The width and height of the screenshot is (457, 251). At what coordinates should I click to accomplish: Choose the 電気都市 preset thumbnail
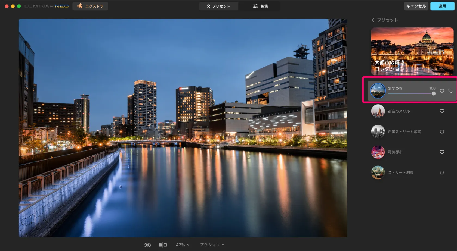(x=378, y=152)
